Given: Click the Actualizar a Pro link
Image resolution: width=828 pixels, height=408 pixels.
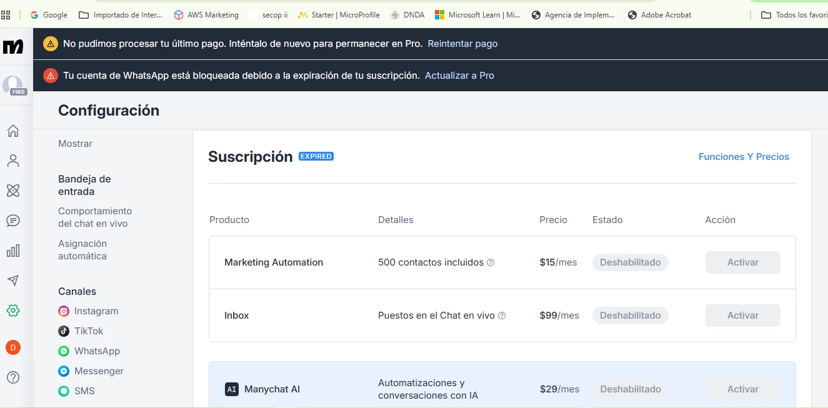Looking at the screenshot, I should click(459, 76).
